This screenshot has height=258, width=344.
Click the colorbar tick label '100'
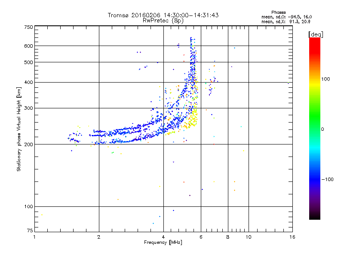326,79
